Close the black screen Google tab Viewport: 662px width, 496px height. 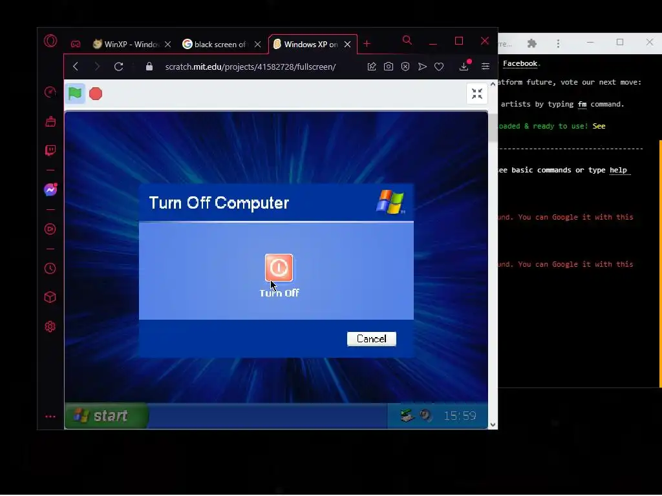[257, 45]
